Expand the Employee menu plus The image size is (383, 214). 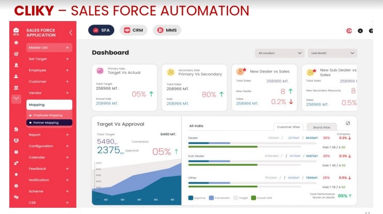coord(67,70)
